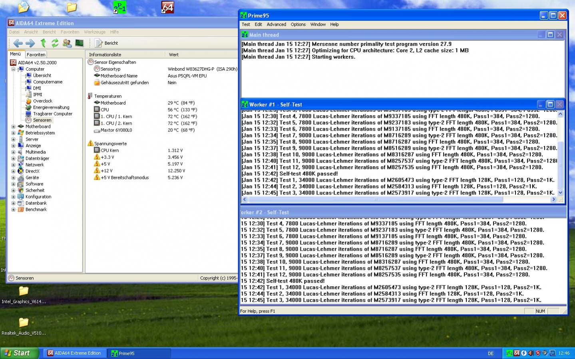
Task: Expand the DirectX tree node
Action: point(13,171)
